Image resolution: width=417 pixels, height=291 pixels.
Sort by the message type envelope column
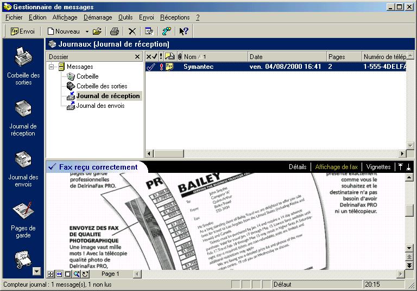pos(169,56)
